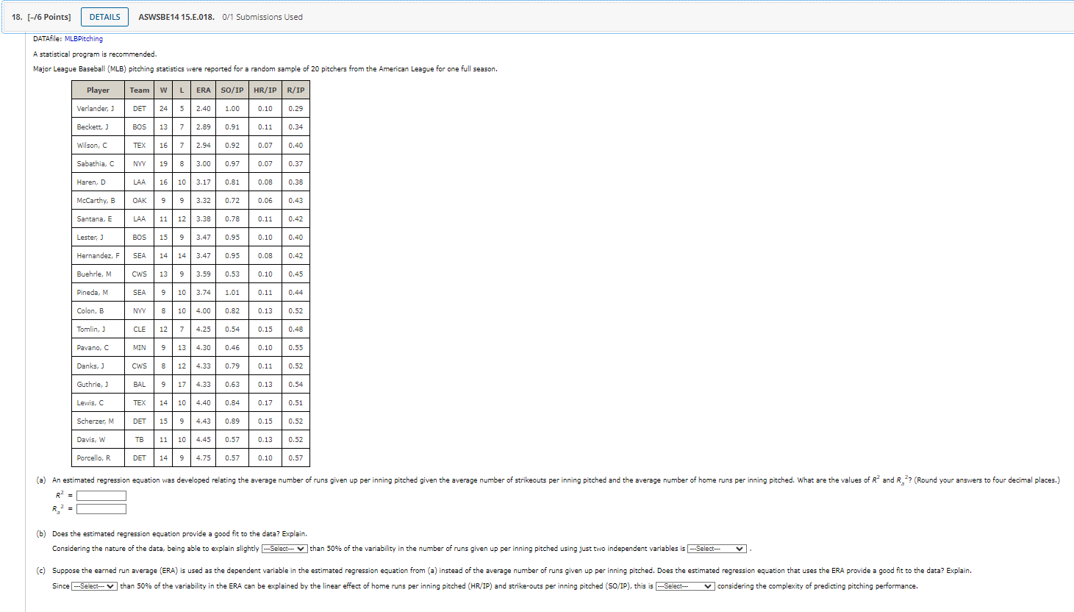Click SO/IP value 1.01 for Pineda
The width and height of the screenshot is (1074, 612).
232,292
